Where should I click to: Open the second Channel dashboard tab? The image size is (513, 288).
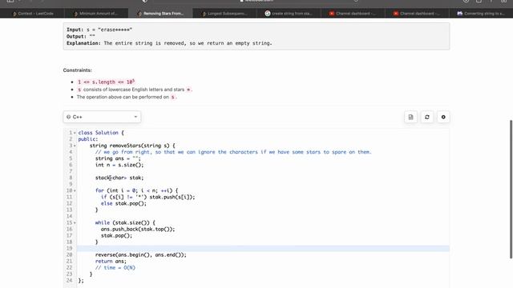click(x=417, y=14)
